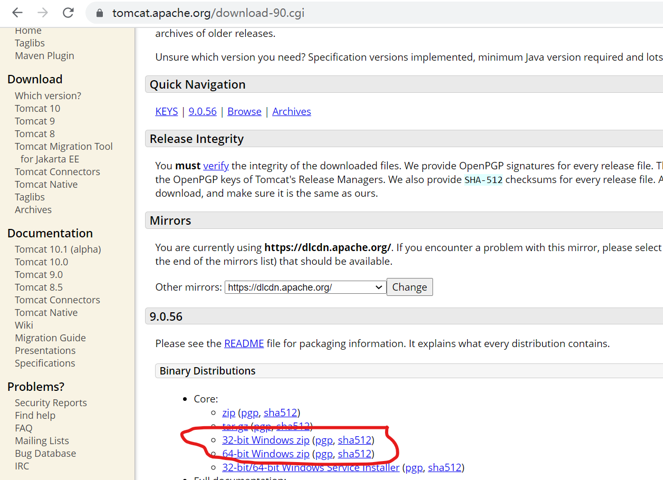Viewport: 663px width, 480px height.
Task: Download the Core zip link
Action: point(229,412)
